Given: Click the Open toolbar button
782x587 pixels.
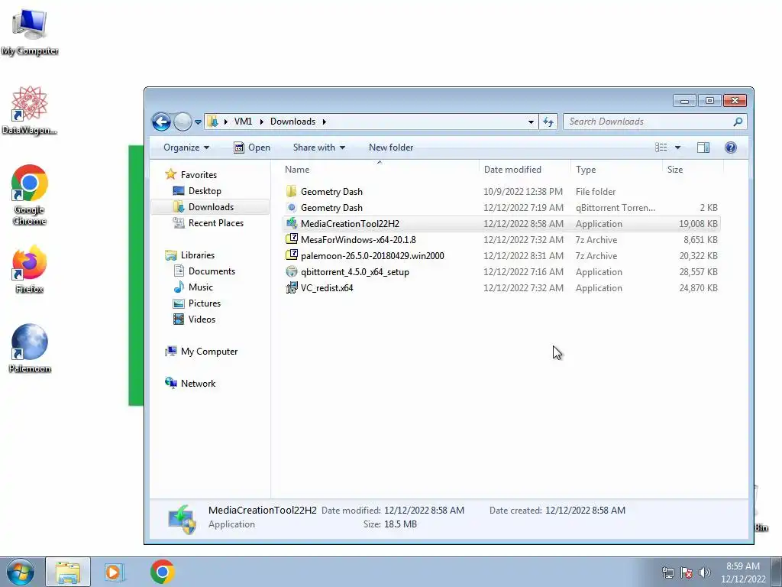Looking at the screenshot, I should pos(252,148).
